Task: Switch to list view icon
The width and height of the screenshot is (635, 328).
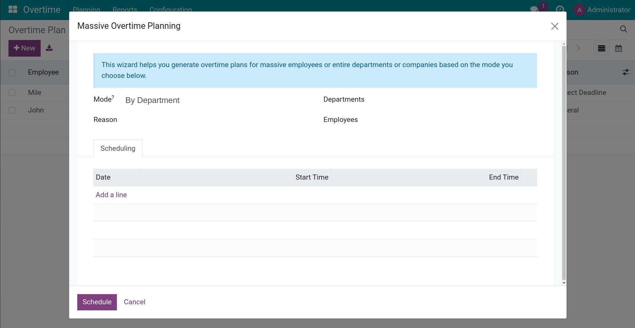Action: (x=601, y=48)
